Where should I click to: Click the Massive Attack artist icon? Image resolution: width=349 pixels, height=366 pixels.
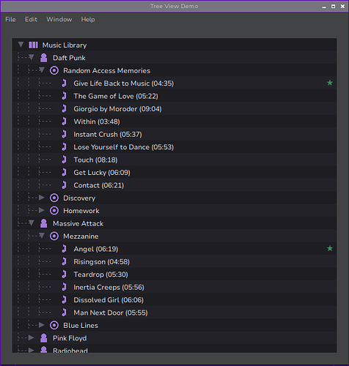[44, 223]
